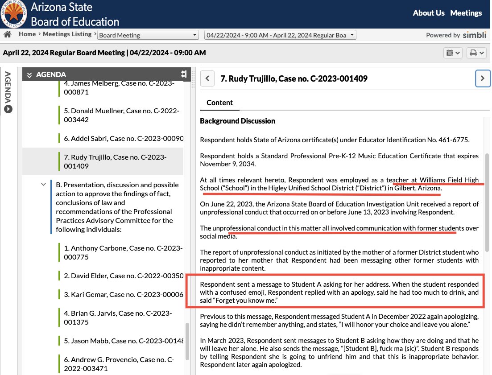Select agenda item 5. Jason Mabb
The image size is (492, 375).
[123, 341]
